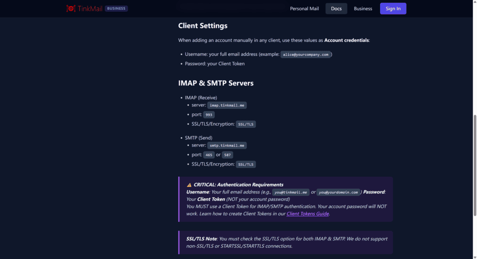Image resolution: width=477 pixels, height=259 pixels.
Task: Click the CRITICAL: Authentication Requirements title
Action: 238,185
